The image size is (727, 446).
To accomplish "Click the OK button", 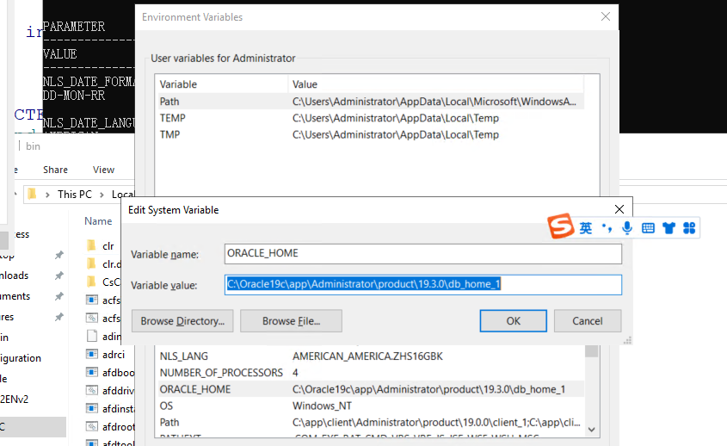I will 513,321.
